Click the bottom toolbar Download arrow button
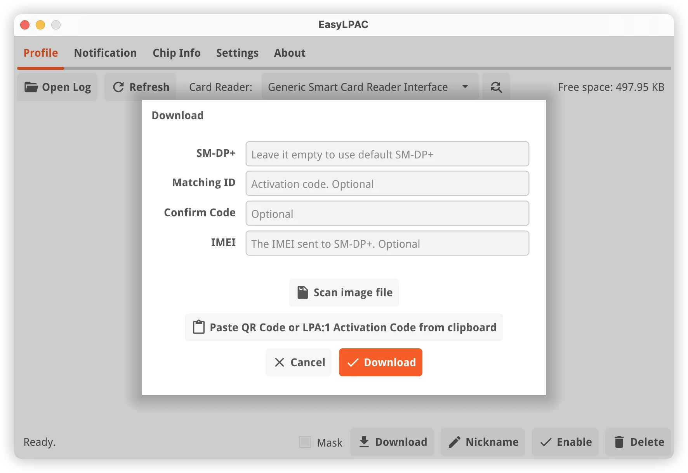 tap(392, 442)
